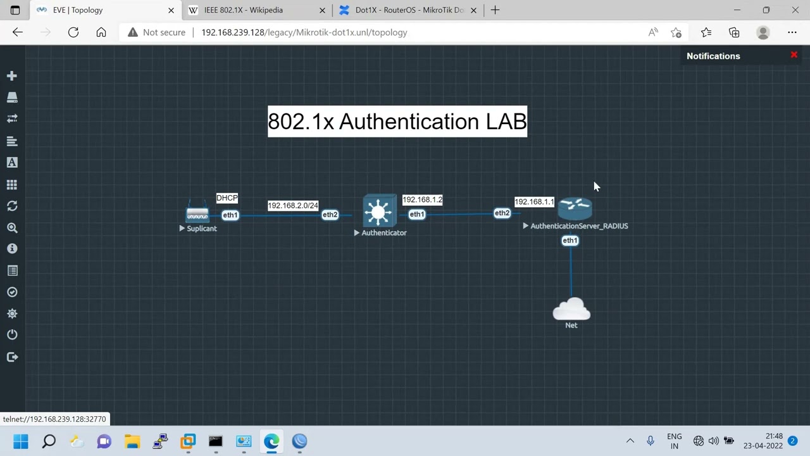Open the browser settings and more menu
Image resolution: width=810 pixels, height=456 pixels.
tap(792, 32)
